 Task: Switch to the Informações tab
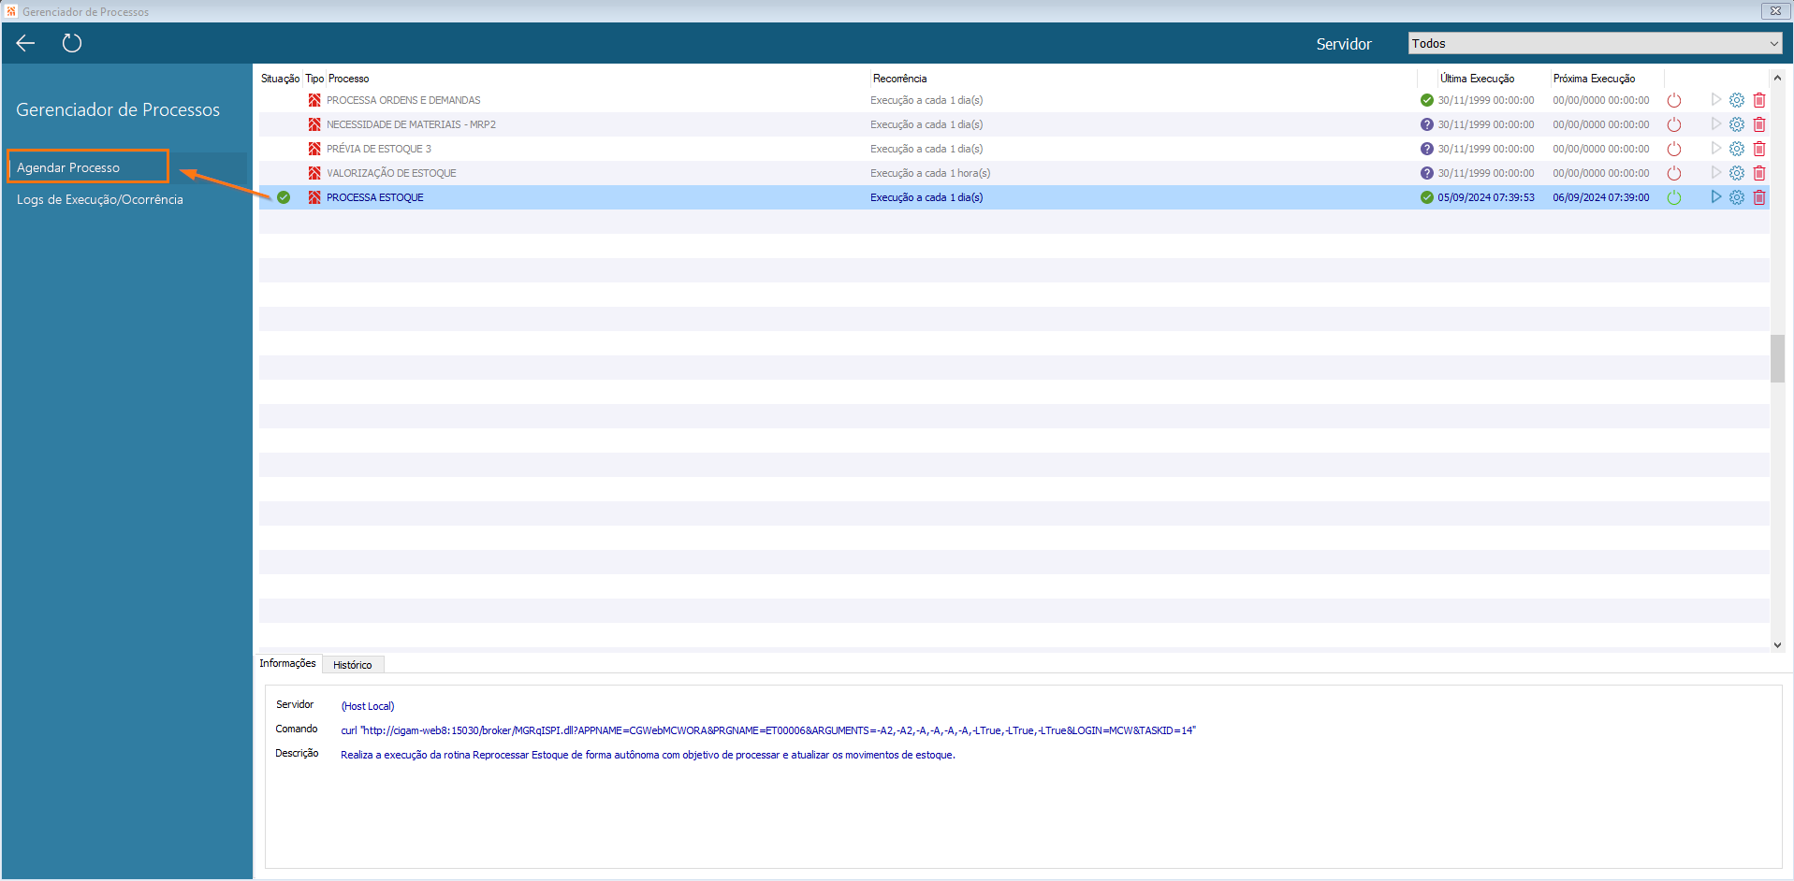click(287, 663)
